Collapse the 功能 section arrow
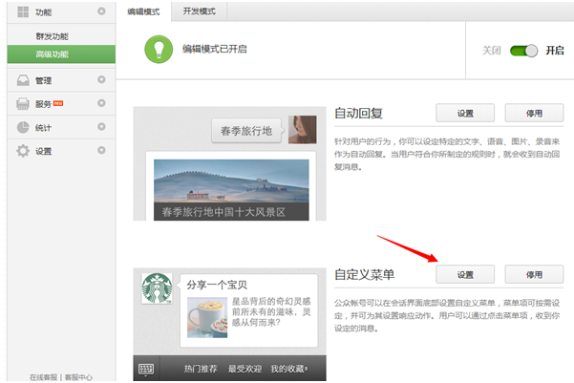The image size is (574, 383). [101, 12]
